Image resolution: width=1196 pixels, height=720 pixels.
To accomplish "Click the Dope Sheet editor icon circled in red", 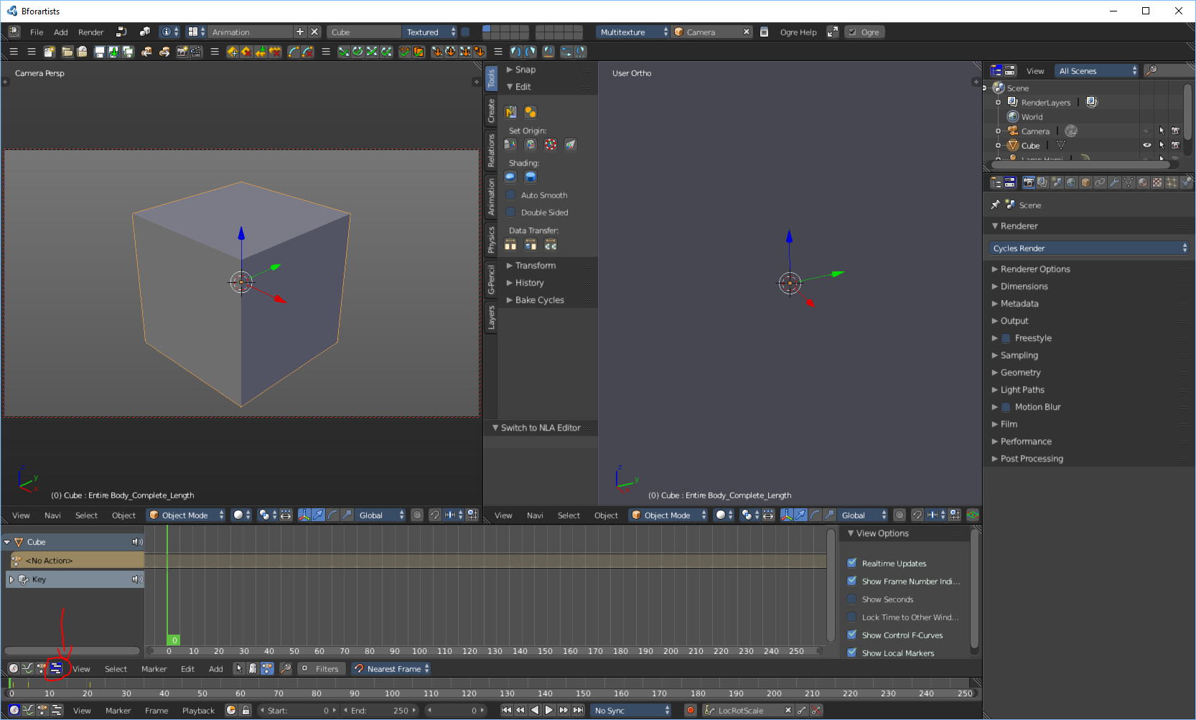I will 56,669.
